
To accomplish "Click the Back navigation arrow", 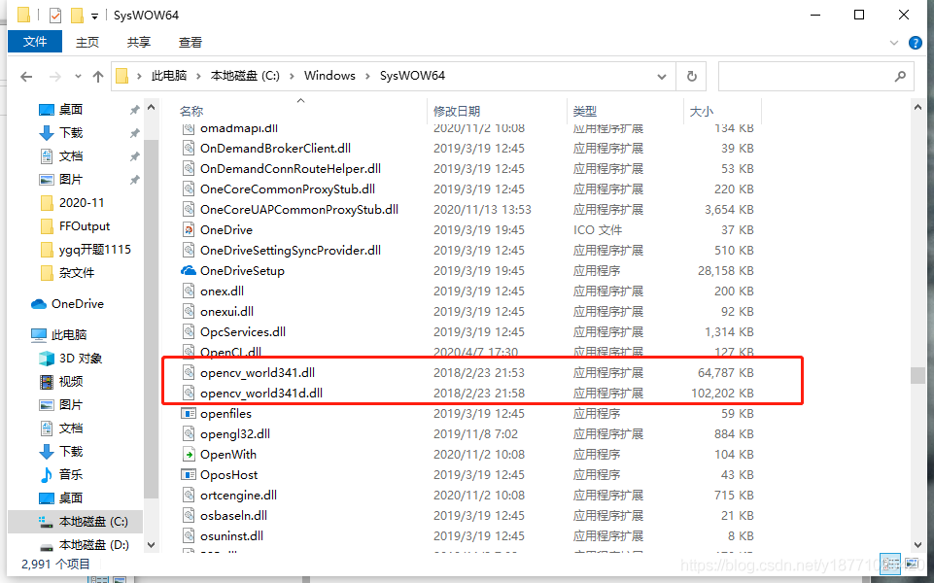I will (25, 76).
